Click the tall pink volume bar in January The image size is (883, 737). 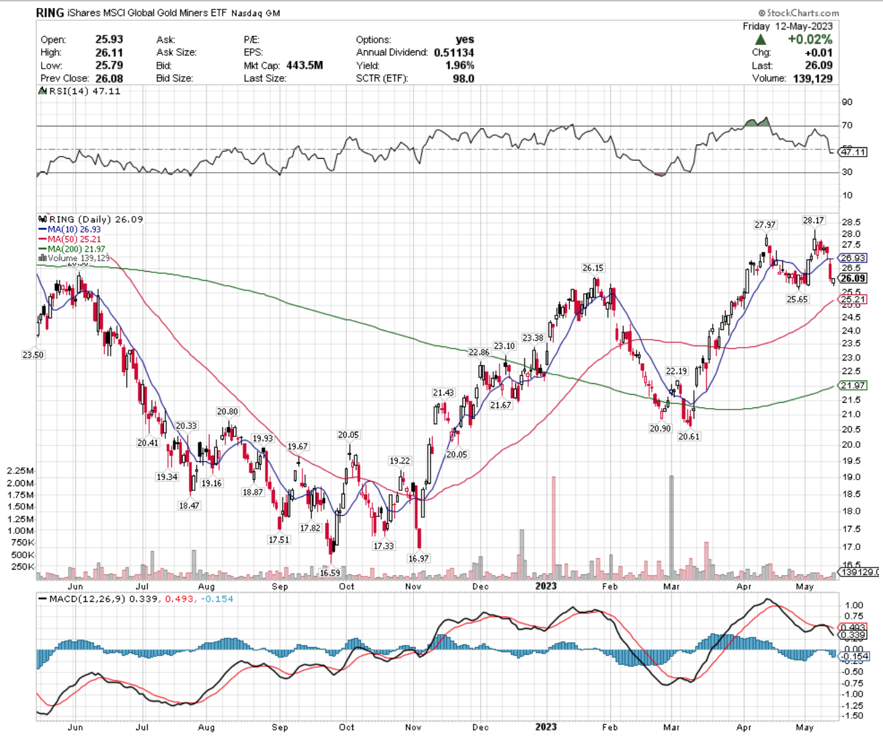pos(554,528)
